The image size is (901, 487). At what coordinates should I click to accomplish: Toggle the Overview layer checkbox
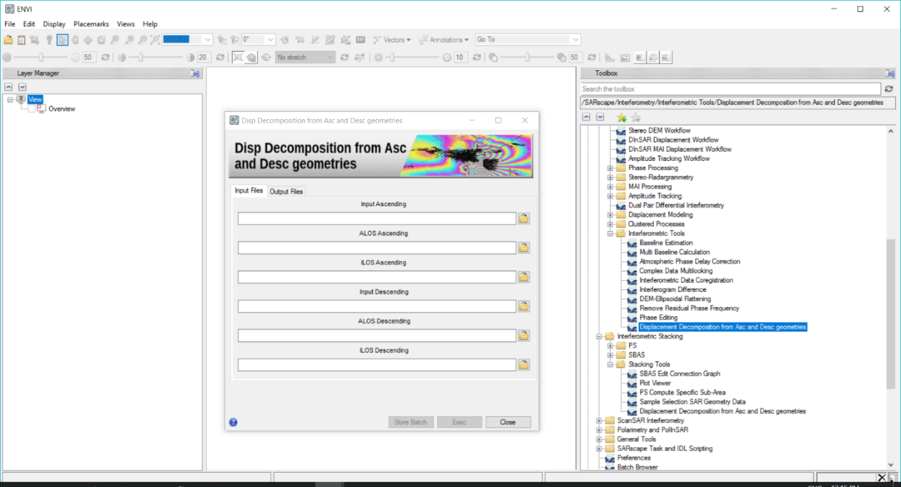pos(31,109)
